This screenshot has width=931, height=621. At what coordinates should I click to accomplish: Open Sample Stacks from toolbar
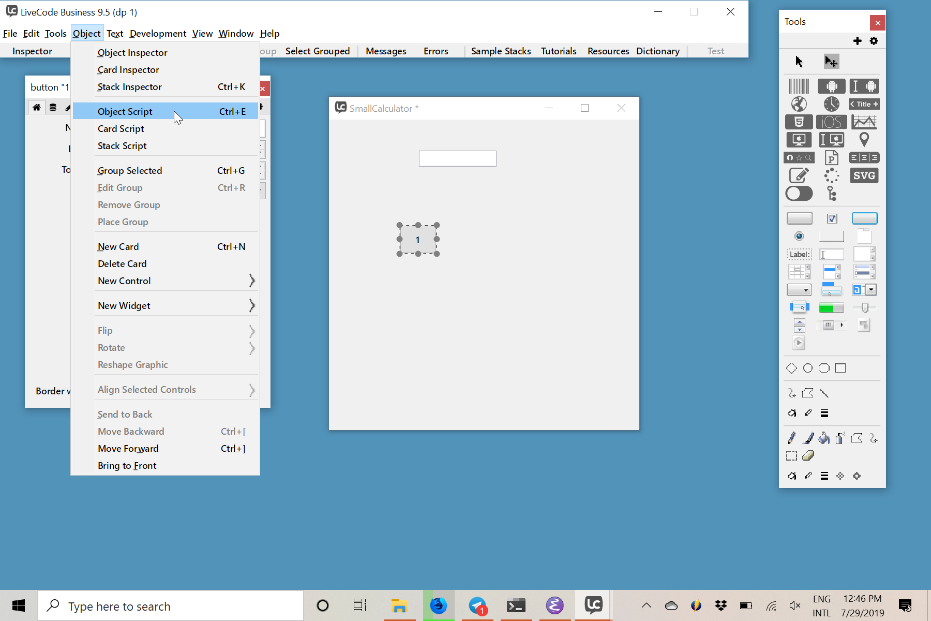coord(501,51)
